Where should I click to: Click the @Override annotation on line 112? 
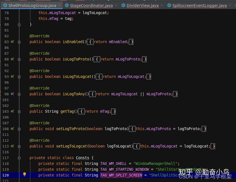pyautogui.click(x=39, y=140)
